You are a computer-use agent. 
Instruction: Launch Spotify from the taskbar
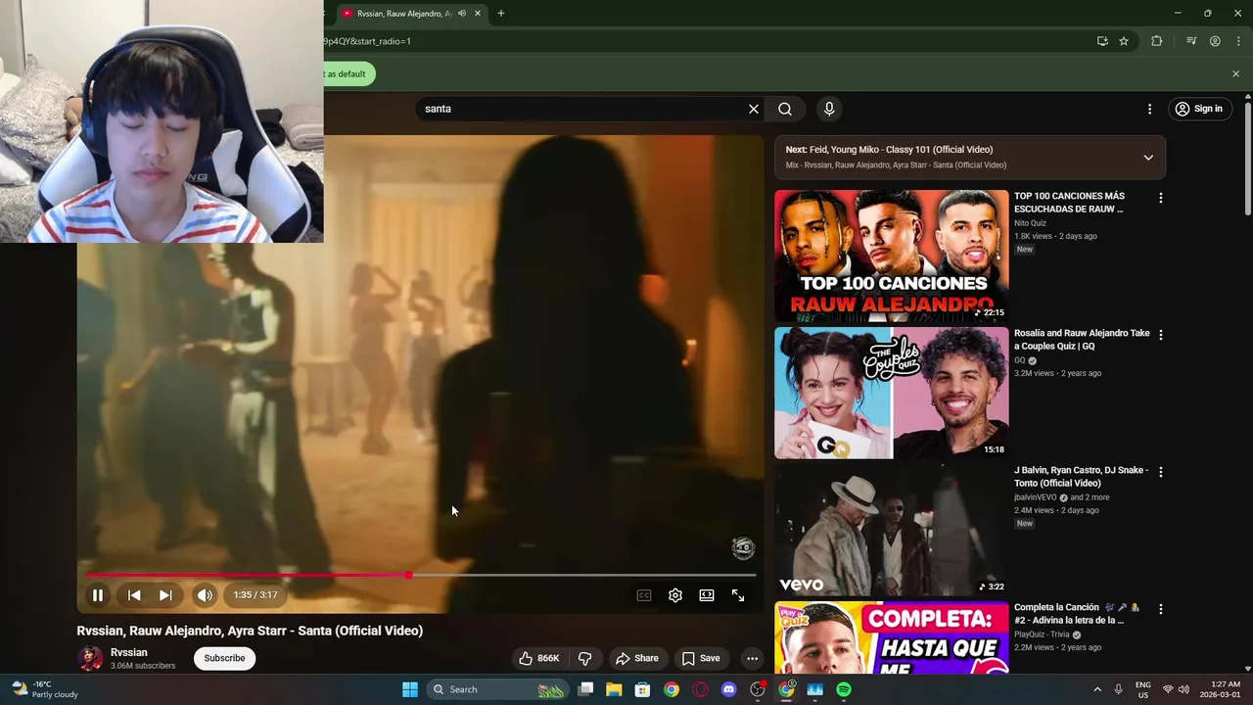pyautogui.click(x=844, y=689)
